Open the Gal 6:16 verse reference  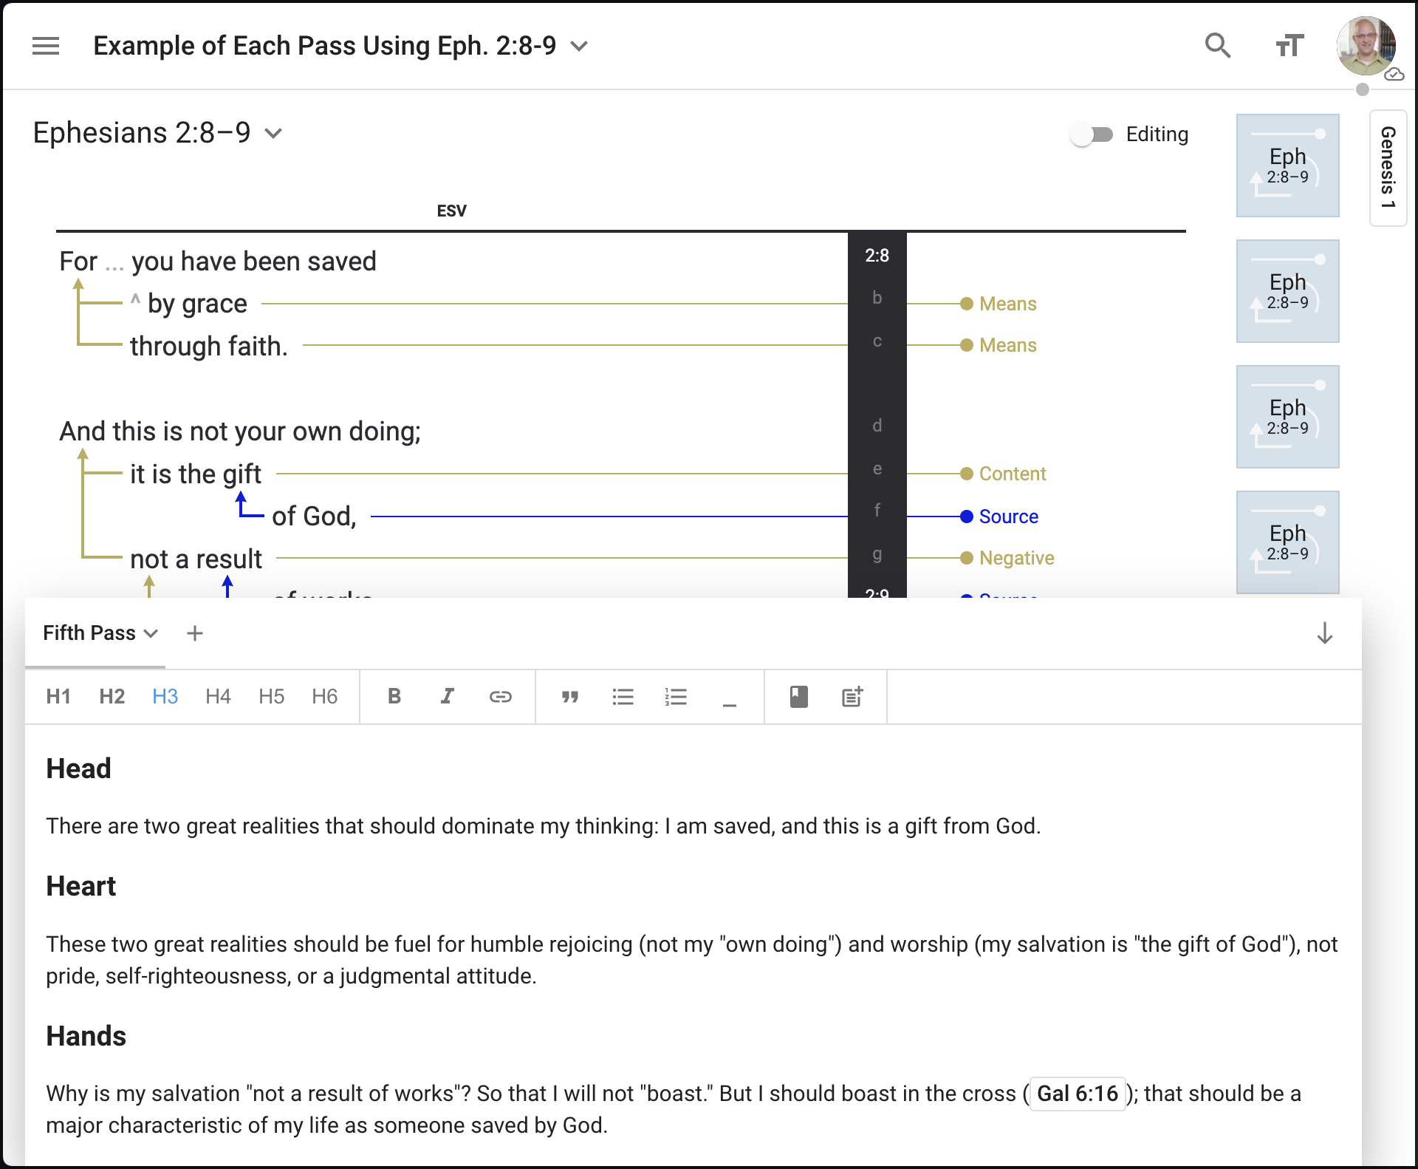(x=1077, y=1094)
